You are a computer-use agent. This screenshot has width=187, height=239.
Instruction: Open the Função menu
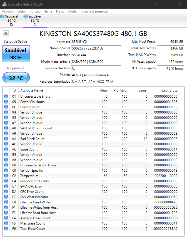click(35, 11)
